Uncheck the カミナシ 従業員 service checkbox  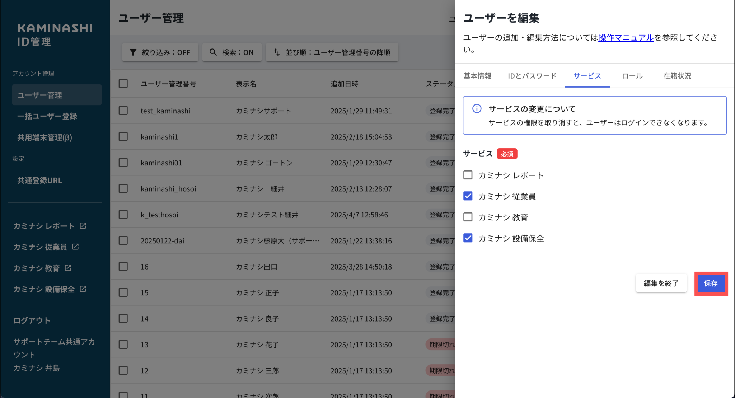[x=468, y=196]
